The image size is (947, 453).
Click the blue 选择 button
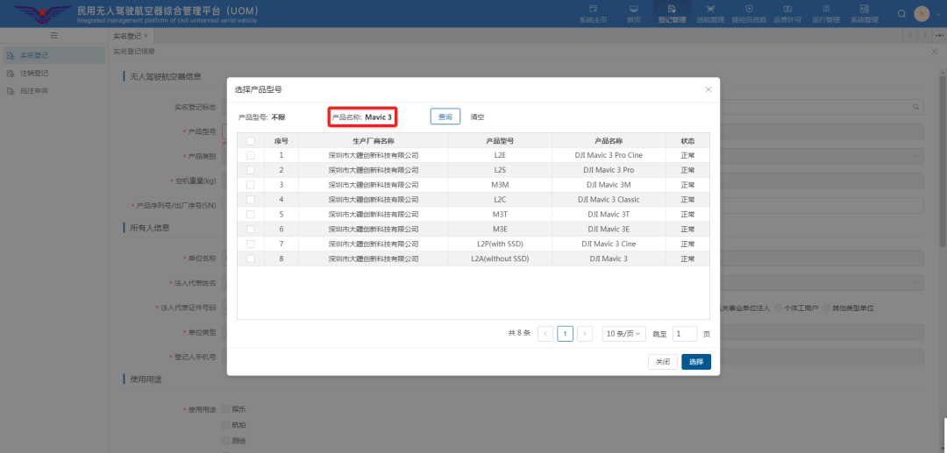(x=696, y=362)
